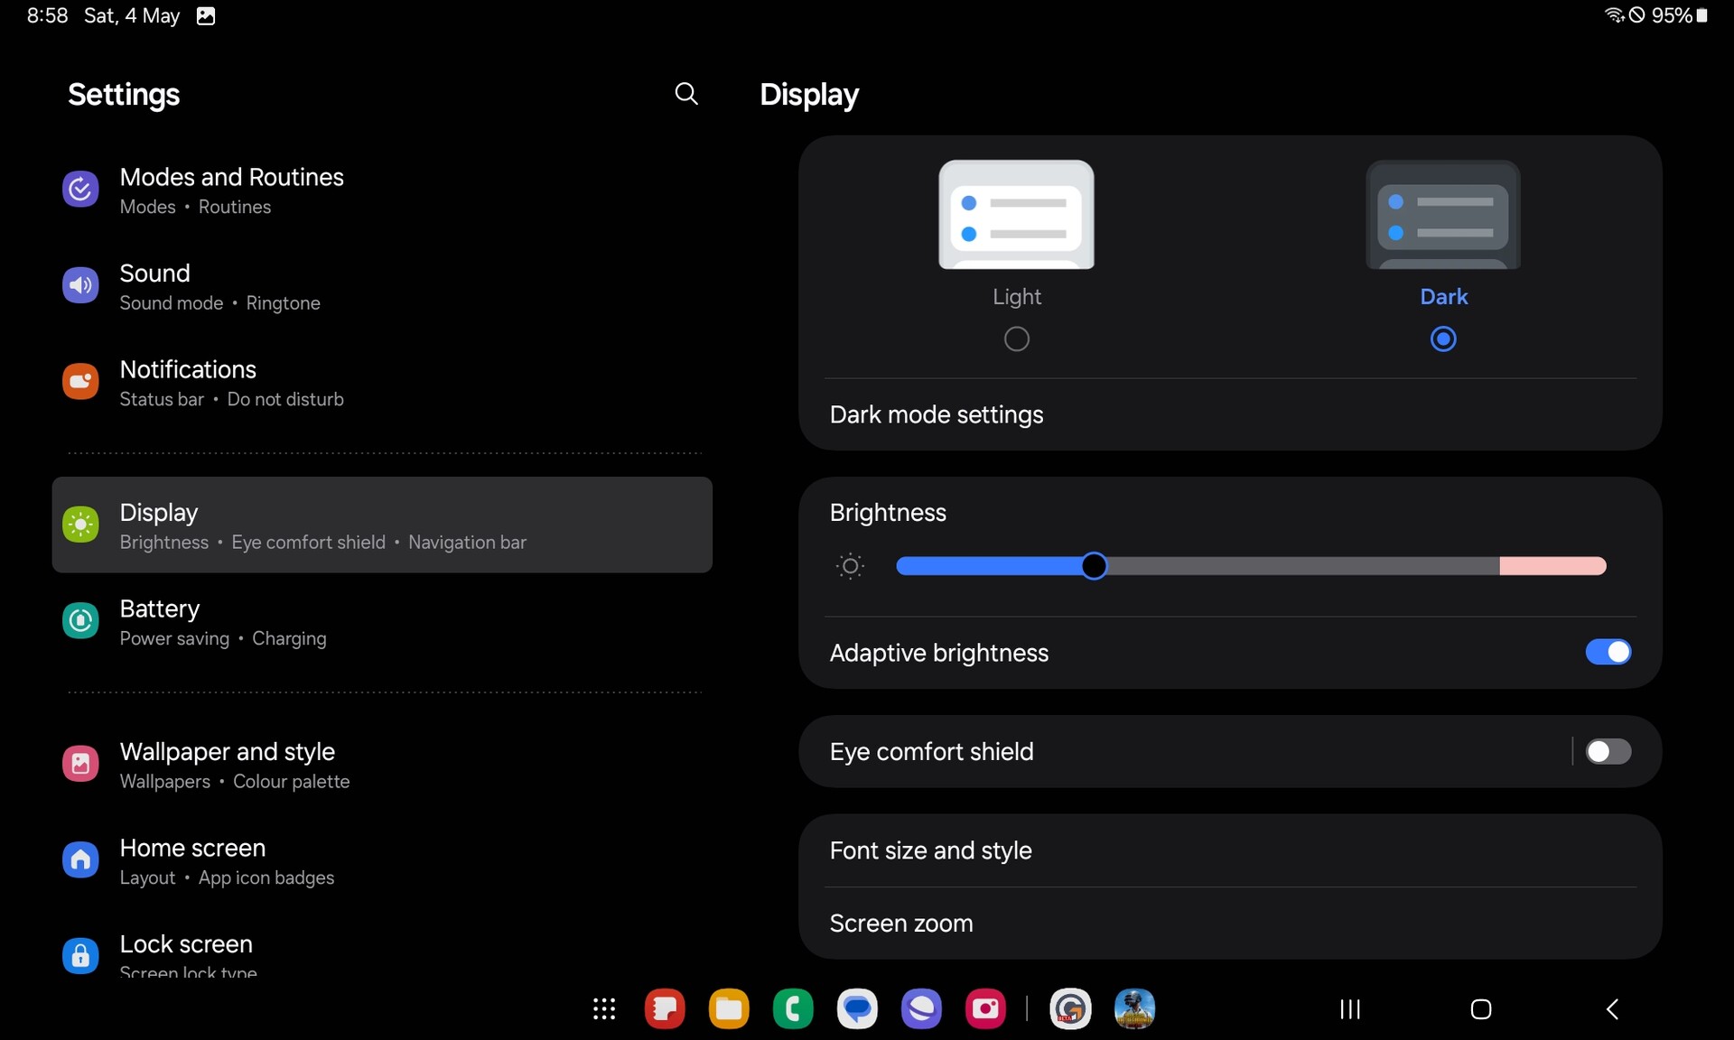Viewport: 1734px width, 1040px height.
Task: Adjust the Brightness slider handle
Action: pyautogui.click(x=1094, y=566)
